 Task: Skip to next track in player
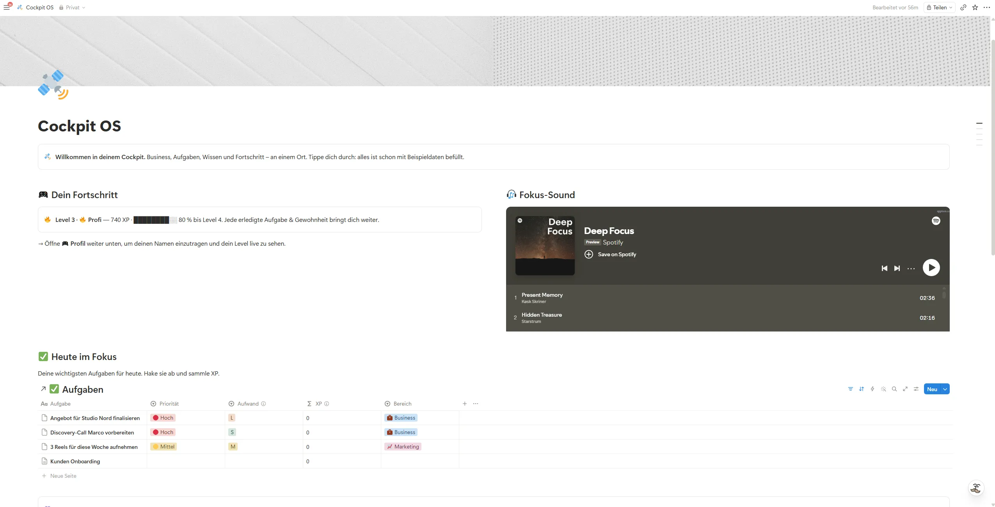point(897,268)
